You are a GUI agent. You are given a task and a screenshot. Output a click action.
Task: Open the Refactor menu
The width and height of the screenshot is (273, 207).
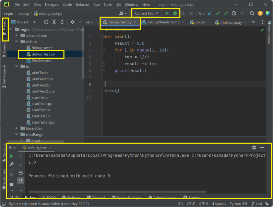pos(82,5)
